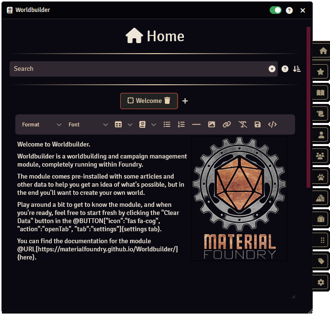Open the source code view
The image size is (330, 315).
click(273, 124)
